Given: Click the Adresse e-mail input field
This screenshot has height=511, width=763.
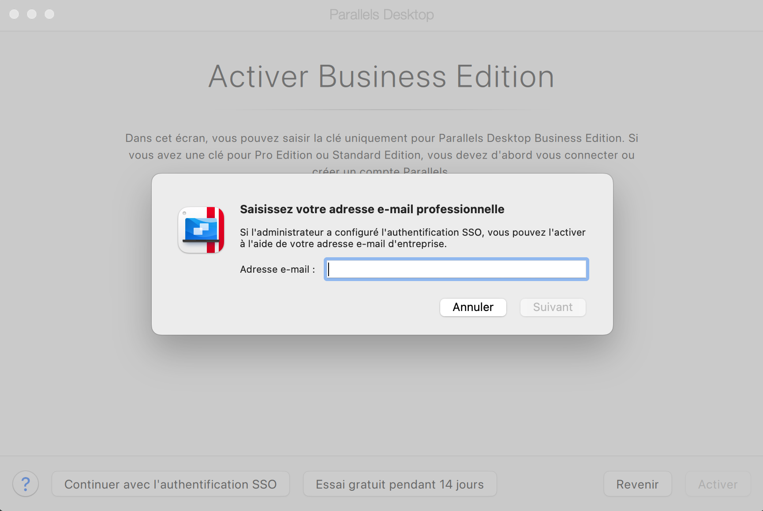Looking at the screenshot, I should [x=456, y=269].
